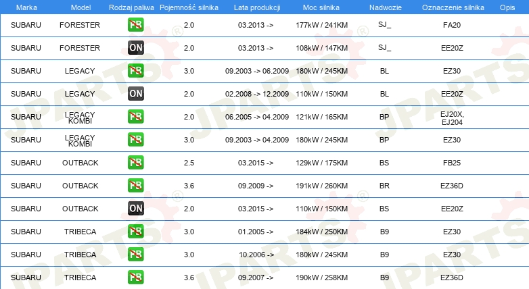The height and width of the screenshot is (289, 529).
Task: Select the power value 129kW / 175KM
Action: click(322, 163)
